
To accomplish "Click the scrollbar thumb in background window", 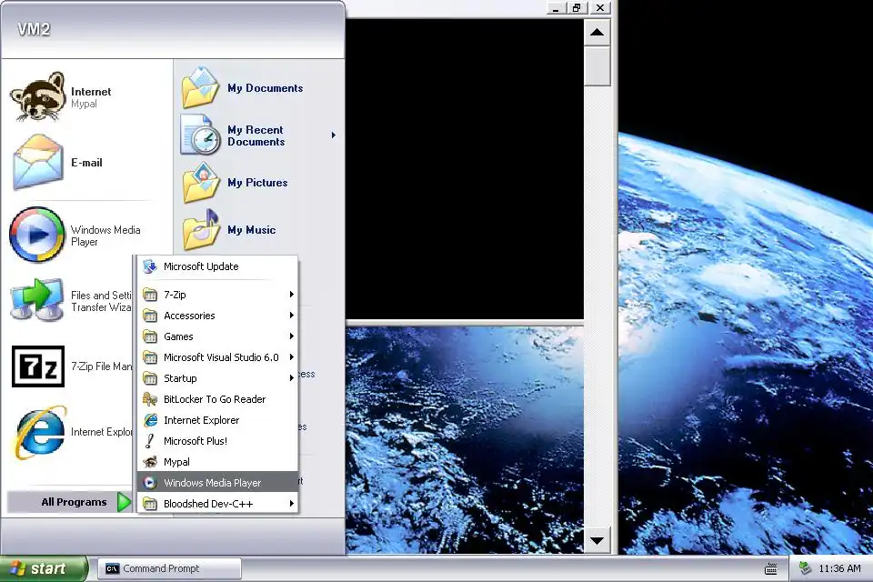I will 597,66.
